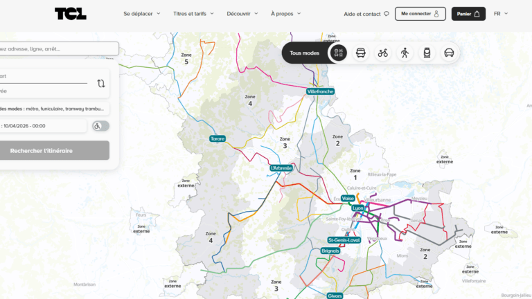Viewport: 532px width, 299px height.
Task: Swap departure and arrival with arrows icon
Action: click(x=101, y=84)
